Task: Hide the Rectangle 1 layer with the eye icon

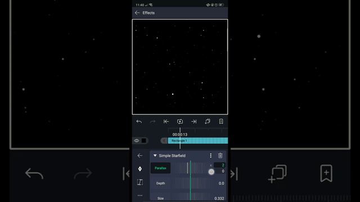Action: pos(137,141)
